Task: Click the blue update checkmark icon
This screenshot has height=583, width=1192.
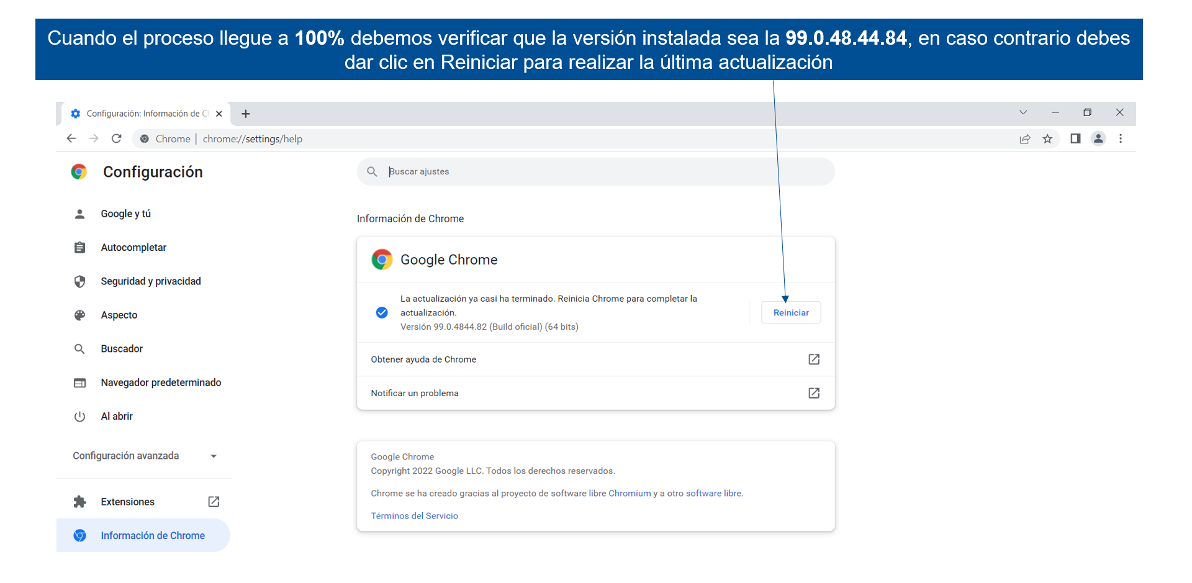Action: coord(382,312)
